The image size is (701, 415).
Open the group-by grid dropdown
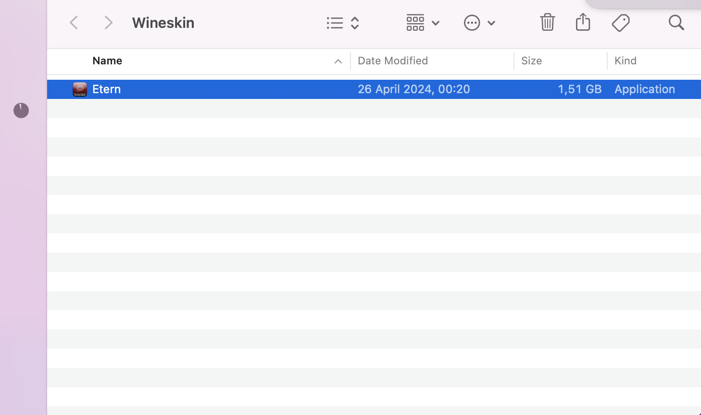pyautogui.click(x=423, y=23)
